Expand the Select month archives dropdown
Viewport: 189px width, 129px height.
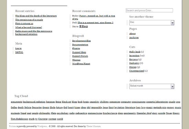[173, 86]
